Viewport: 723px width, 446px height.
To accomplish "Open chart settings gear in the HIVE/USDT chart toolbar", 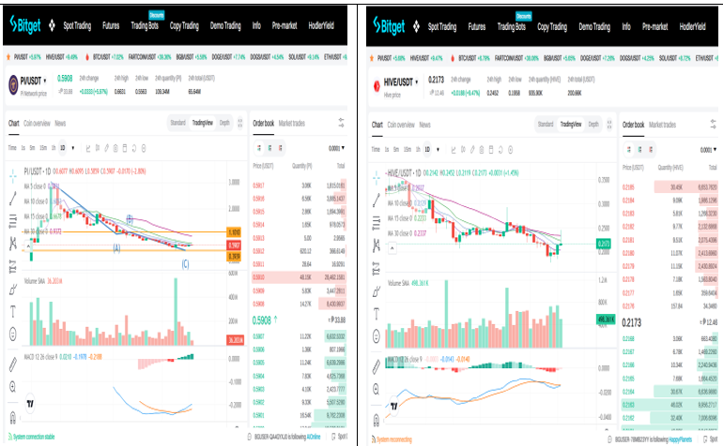I will pos(510,150).
